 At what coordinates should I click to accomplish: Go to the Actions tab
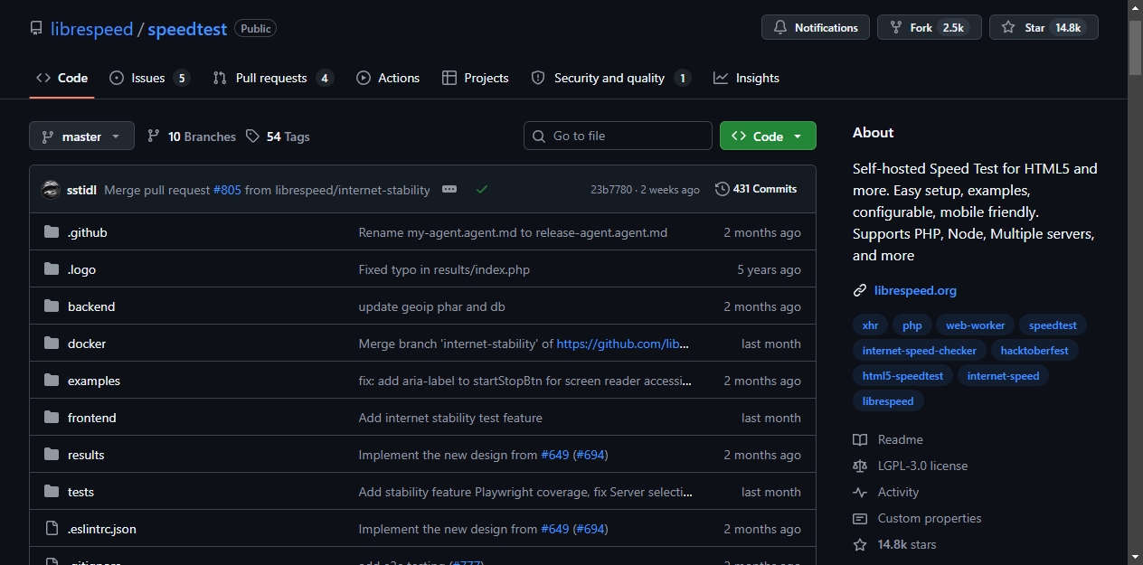point(388,78)
